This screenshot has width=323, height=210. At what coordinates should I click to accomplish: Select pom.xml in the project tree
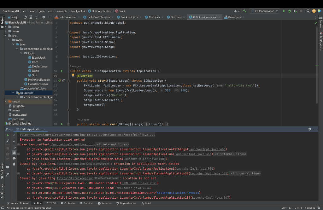[x=18, y=119]
